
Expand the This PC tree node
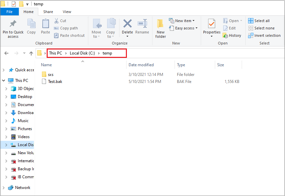click(3, 81)
